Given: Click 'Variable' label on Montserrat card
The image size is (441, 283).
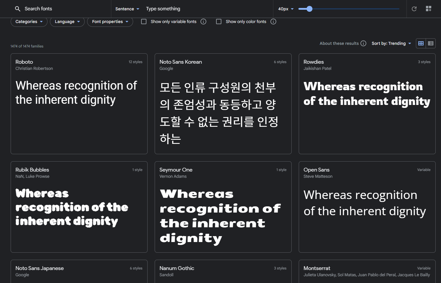Looking at the screenshot, I should (x=424, y=268).
